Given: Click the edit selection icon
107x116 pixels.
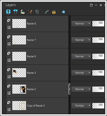Looking at the screenshot, I should [x=30, y=12].
